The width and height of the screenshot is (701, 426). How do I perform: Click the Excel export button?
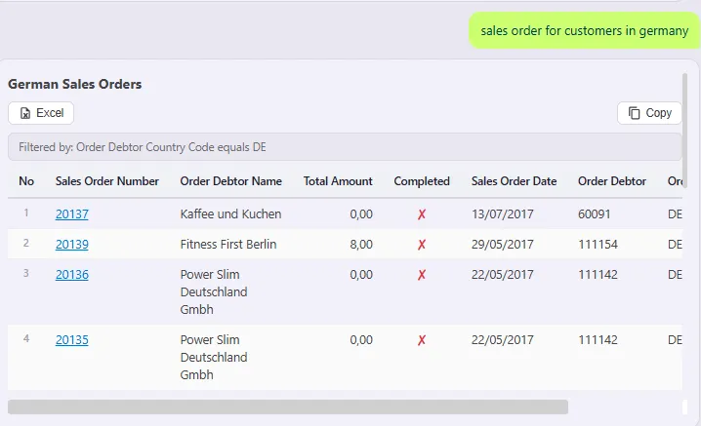[41, 113]
